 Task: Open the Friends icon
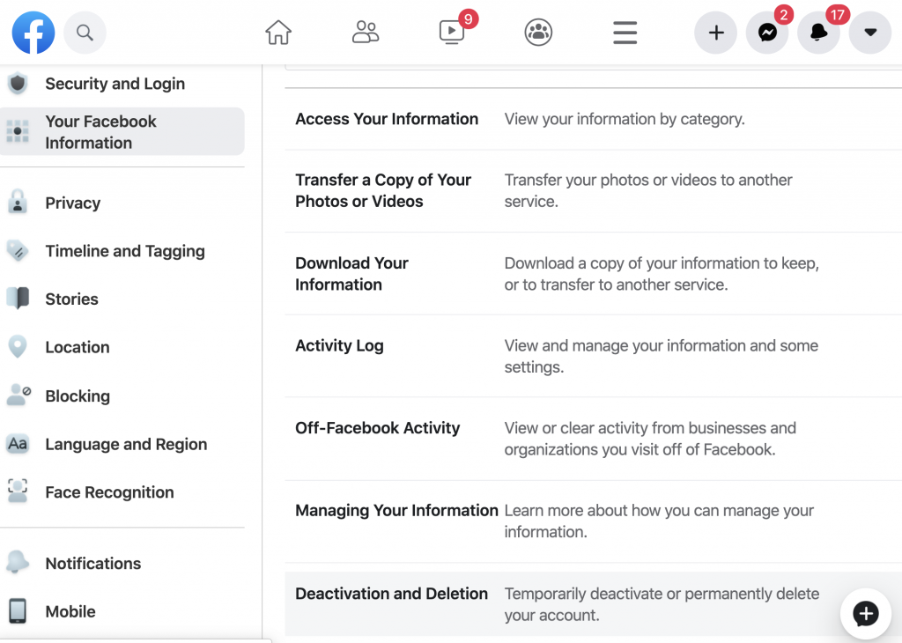coord(366,33)
